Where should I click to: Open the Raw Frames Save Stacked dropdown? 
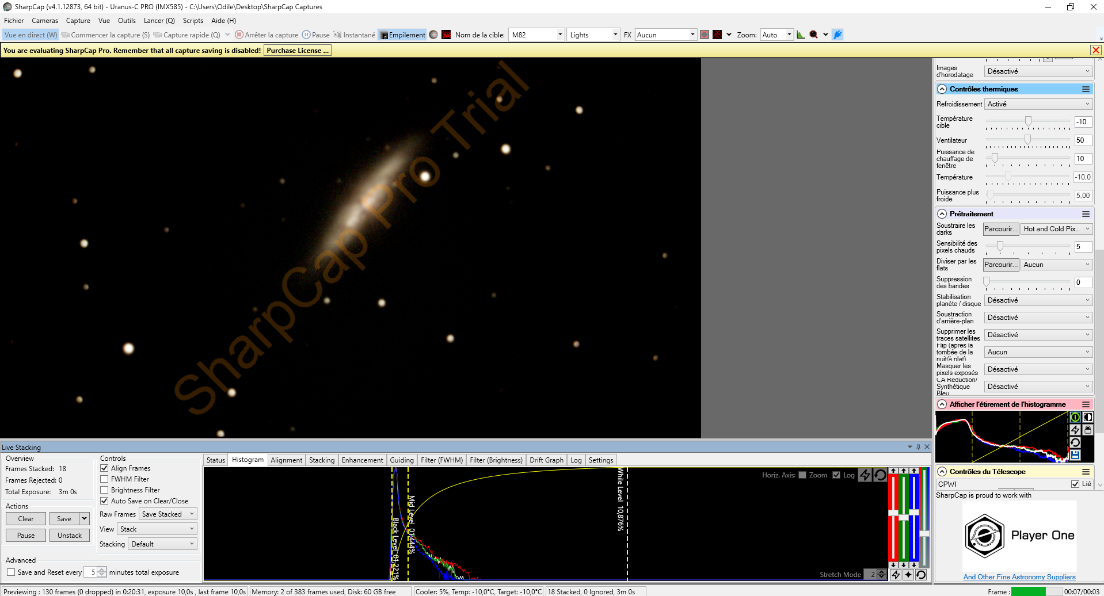(168, 514)
